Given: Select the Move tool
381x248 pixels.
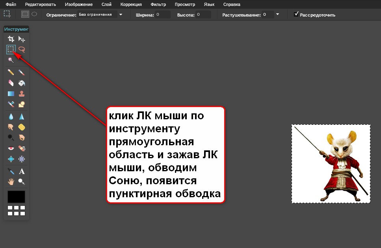Looking at the screenshot, I should [x=22, y=39].
